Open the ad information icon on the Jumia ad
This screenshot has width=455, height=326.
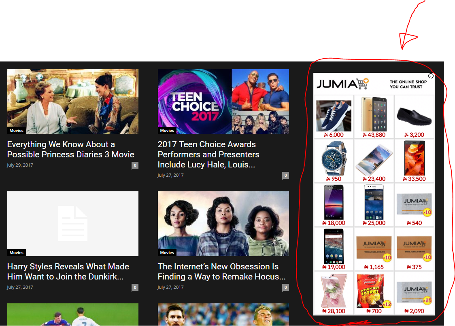[431, 76]
